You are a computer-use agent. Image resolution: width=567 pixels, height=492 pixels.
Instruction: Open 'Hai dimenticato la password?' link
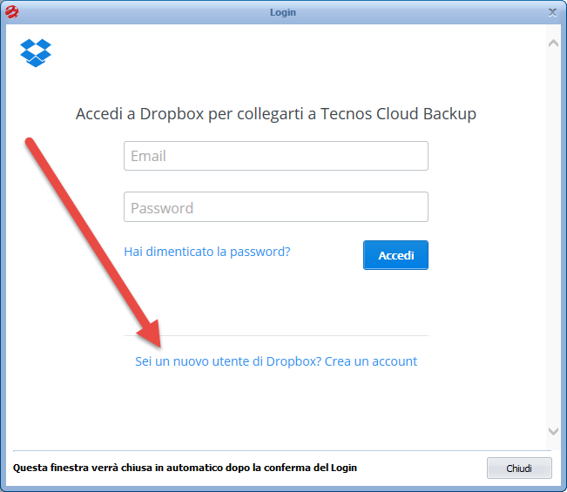coord(206,252)
